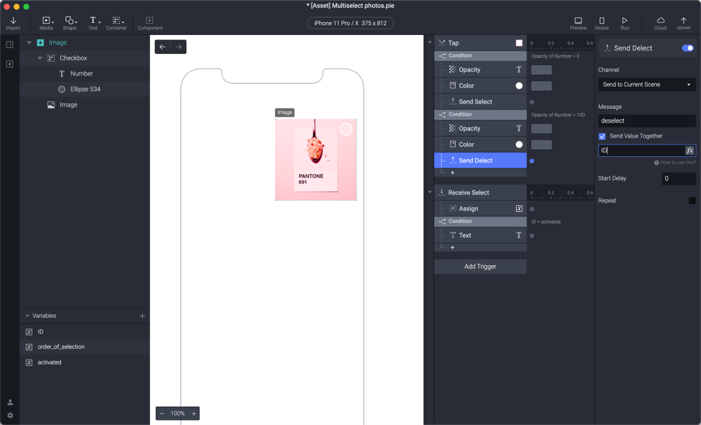Image resolution: width=701 pixels, height=425 pixels.
Task: Select the Condition row under Receive Select
Action: 480,222
